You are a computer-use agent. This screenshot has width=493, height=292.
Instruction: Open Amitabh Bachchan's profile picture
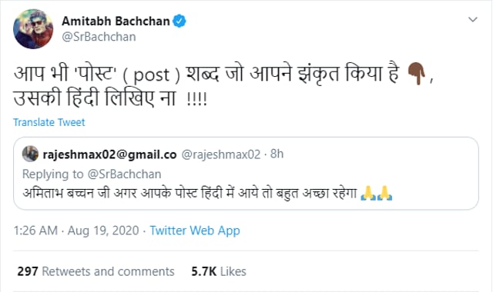33,29
